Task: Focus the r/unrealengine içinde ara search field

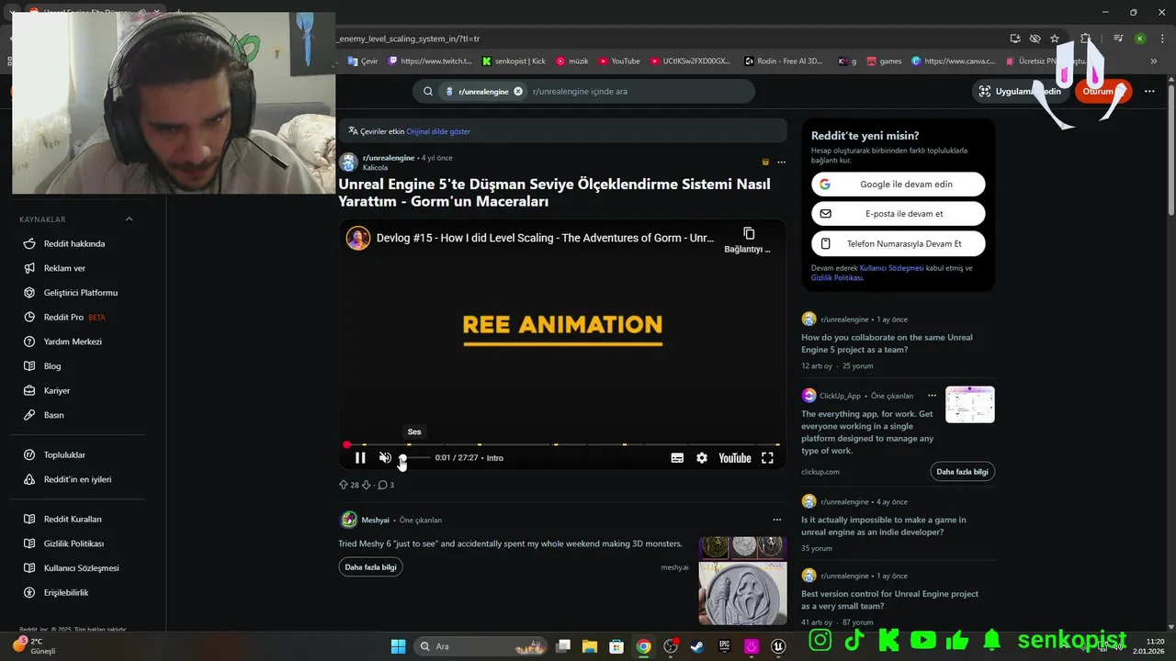Action: [639, 92]
